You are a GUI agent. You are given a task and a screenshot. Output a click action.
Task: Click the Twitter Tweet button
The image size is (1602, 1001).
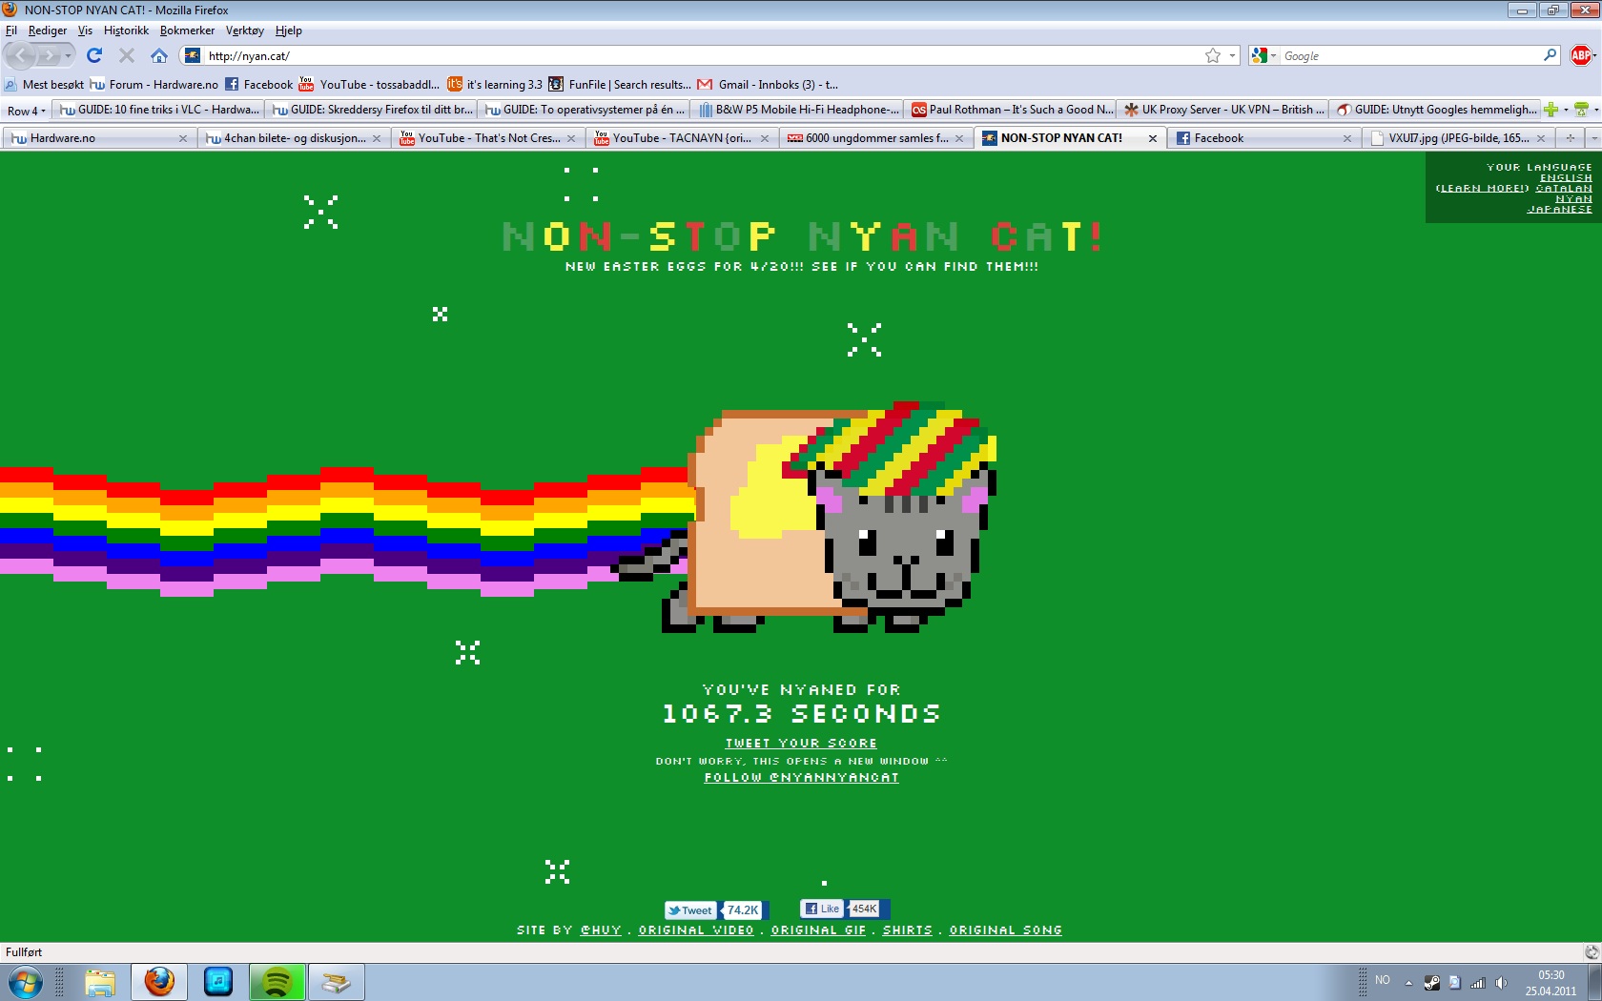click(x=690, y=909)
